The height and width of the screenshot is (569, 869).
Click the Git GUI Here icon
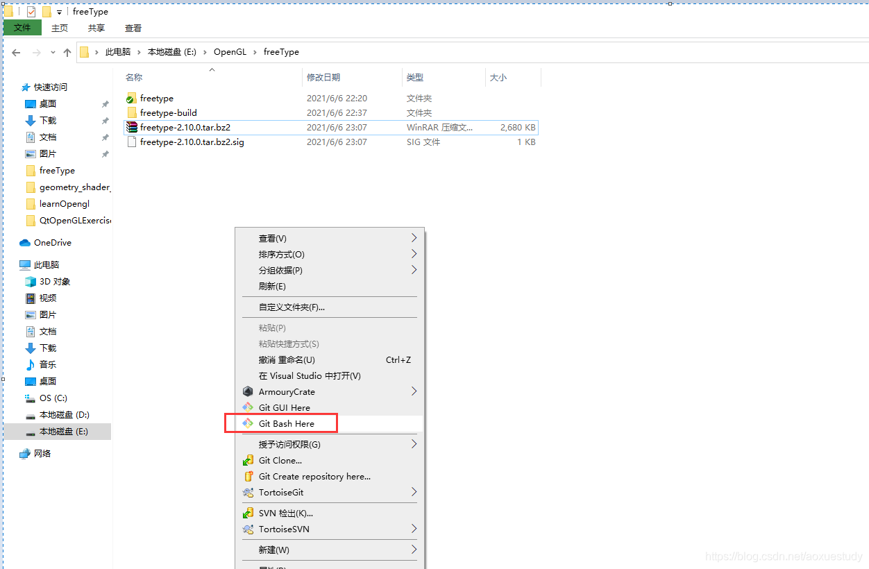[x=248, y=407]
